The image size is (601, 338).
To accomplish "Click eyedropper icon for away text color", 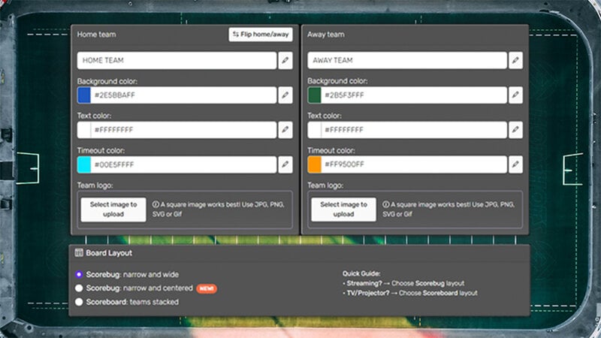I will coord(515,130).
